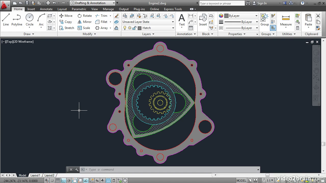
Task: Open the Insert ribbon tab
Action: (31, 9)
